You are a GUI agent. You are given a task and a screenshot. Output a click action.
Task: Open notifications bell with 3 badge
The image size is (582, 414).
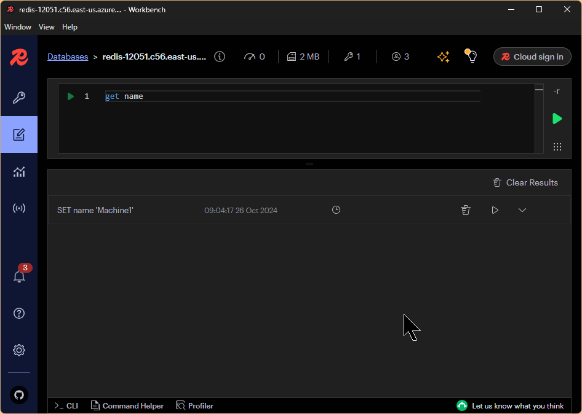coord(20,275)
